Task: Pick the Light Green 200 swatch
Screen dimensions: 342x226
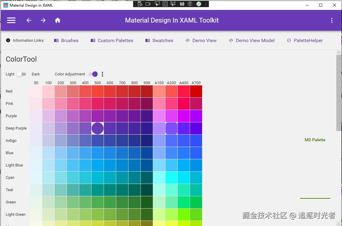Action: [61, 215]
